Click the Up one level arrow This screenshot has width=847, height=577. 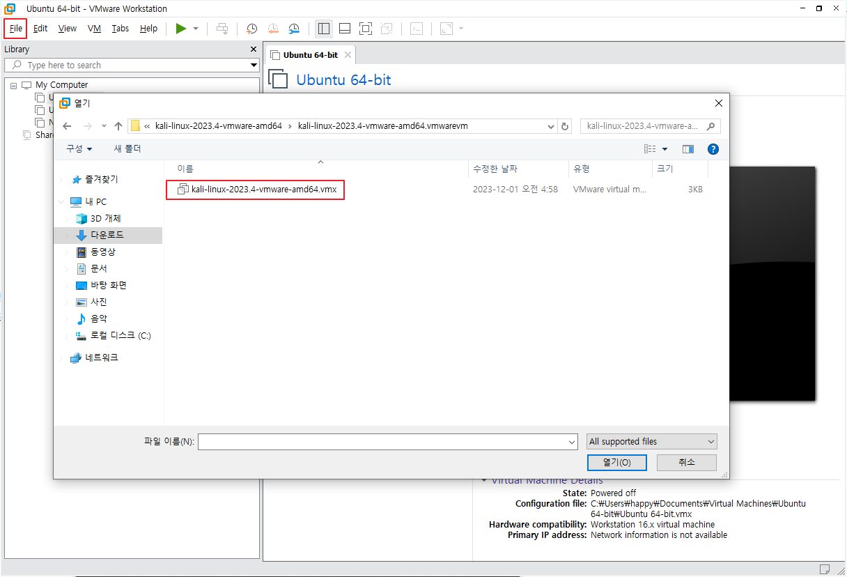pyautogui.click(x=118, y=126)
